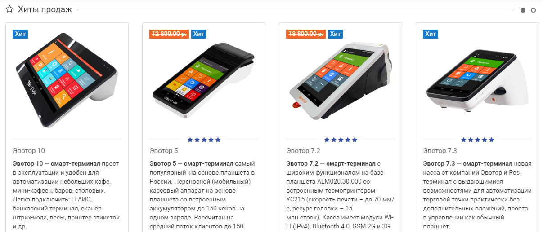543x232 pixels.
Task: Select the first carousel pagination dot
Action: pos(523,10)
